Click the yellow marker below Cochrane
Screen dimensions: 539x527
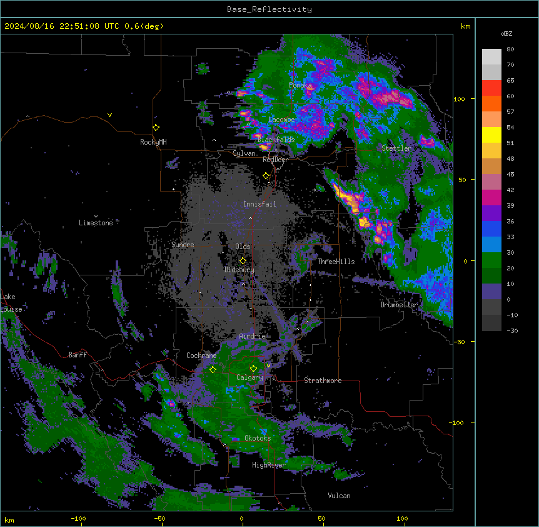tap(213, 369)
